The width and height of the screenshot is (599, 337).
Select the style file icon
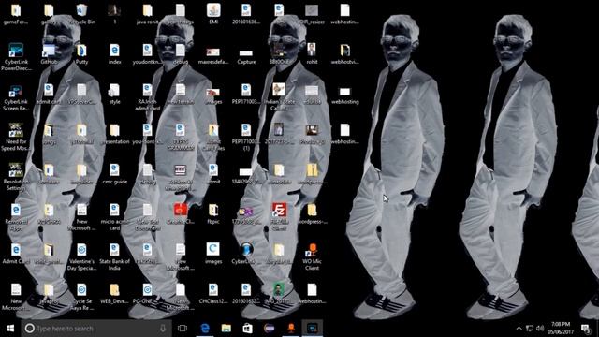click(x=114, y=94)
